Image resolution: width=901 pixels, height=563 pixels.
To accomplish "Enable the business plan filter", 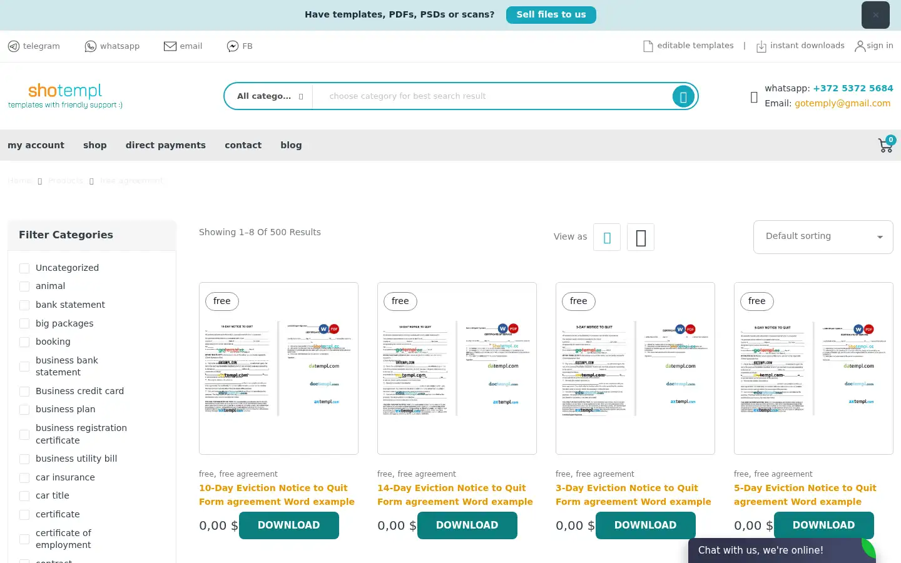I will [24, 410].
